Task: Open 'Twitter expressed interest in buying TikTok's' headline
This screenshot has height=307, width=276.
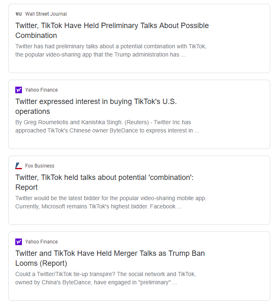Action: tap(96, 106)
